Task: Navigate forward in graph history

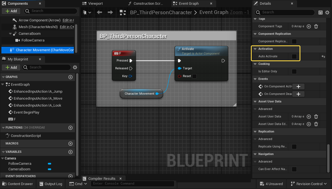Action: point(110,13)
